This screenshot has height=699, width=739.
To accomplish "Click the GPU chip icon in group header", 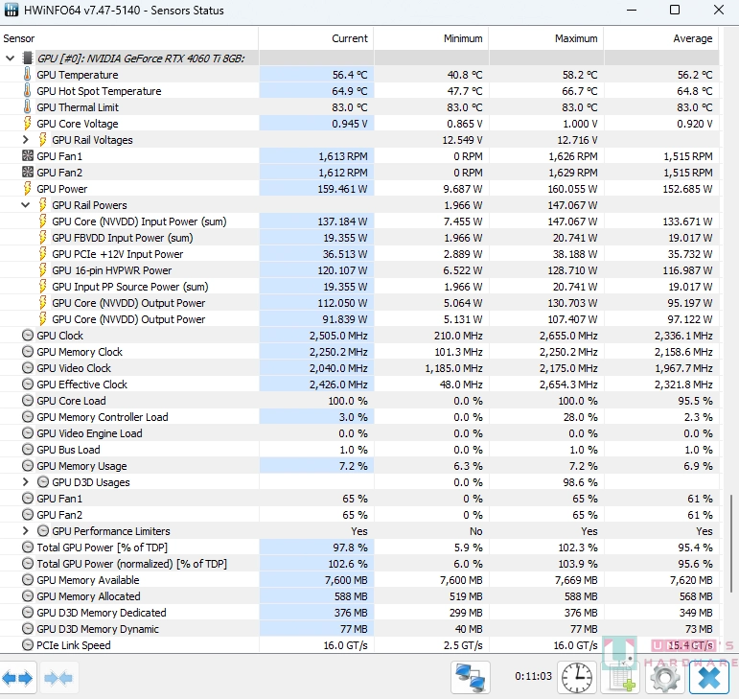I will click(28, 58).
